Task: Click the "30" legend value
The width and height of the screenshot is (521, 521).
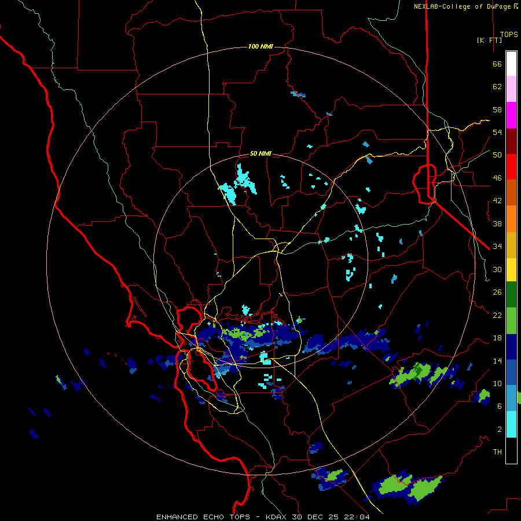Action: [x=497, y=269]
